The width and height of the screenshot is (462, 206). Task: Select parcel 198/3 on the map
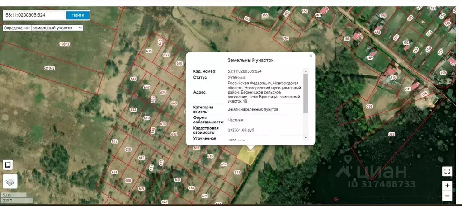tap(64, 44)
